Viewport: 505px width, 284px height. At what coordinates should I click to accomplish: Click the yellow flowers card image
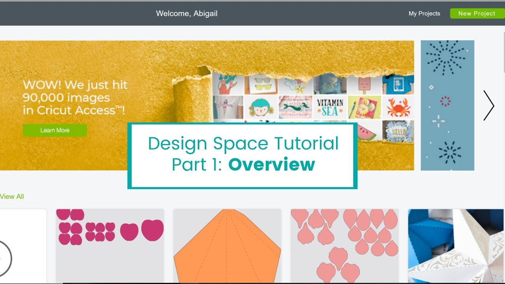click(364, 107)
